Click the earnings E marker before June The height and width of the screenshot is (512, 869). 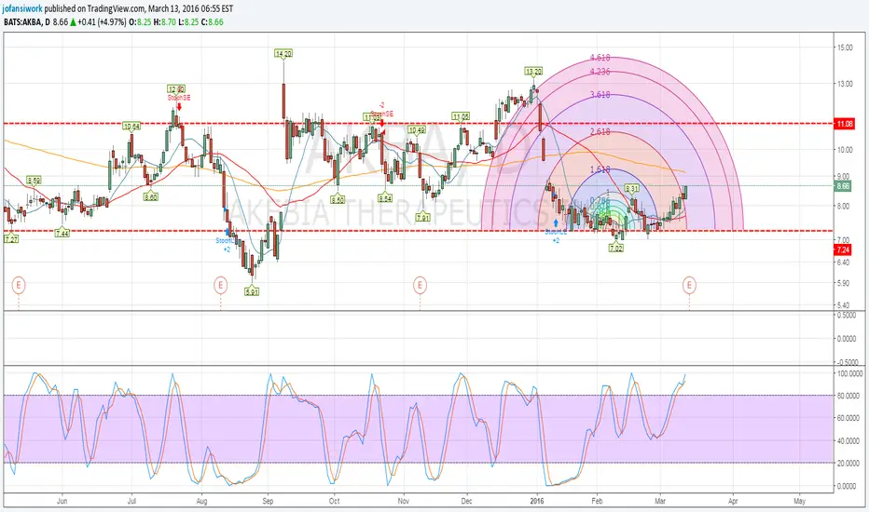click(x=19, y=286)
